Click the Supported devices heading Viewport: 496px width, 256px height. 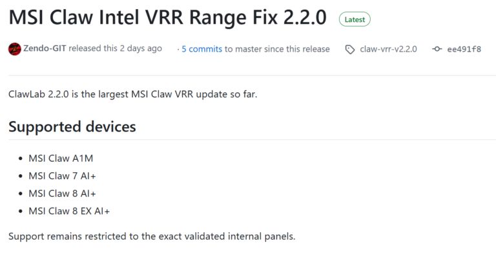coord(72,126)
